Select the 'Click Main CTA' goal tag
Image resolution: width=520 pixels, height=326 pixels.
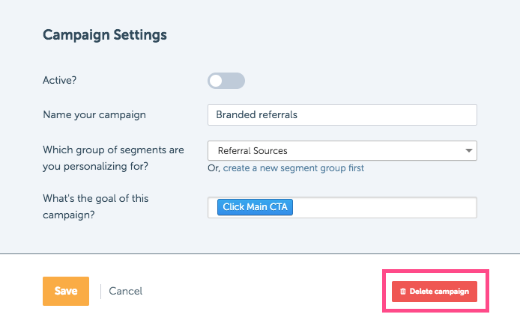tap(255, 207)
